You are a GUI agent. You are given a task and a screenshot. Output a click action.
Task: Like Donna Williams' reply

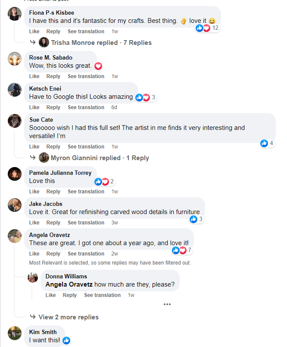50,295
